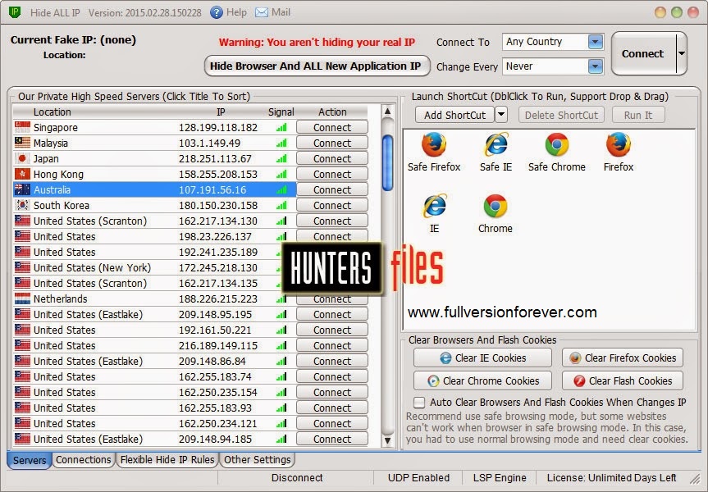Connect to the Japan server

pos(332,158)
